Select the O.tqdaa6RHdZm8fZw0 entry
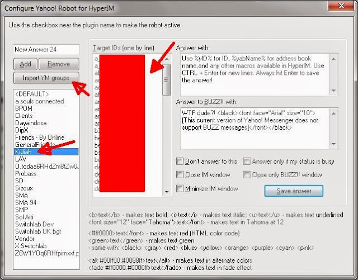This screenshot has height=280, width=358. 46,167
